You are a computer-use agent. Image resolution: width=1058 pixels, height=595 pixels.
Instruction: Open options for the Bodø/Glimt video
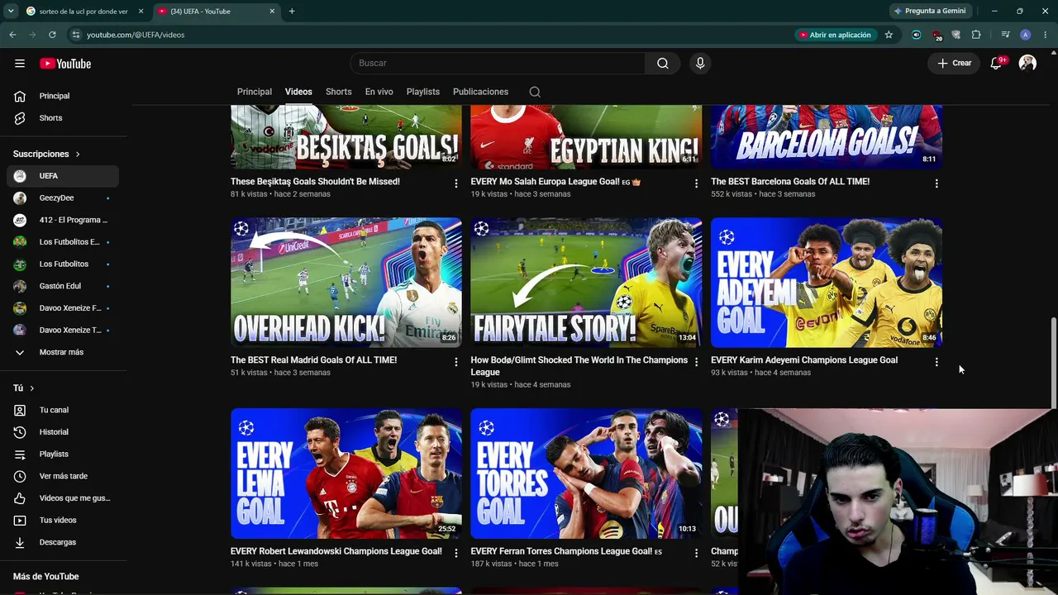pos(696,362)
